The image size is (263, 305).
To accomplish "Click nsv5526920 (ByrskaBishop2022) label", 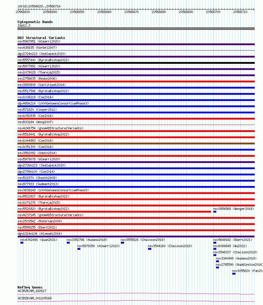I will pos(43,209).
